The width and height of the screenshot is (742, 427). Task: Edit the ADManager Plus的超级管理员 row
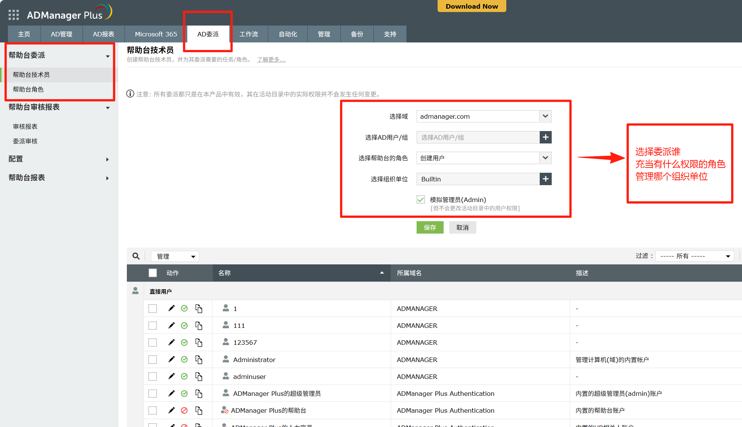pyautogui.click(x=172, y=393)
